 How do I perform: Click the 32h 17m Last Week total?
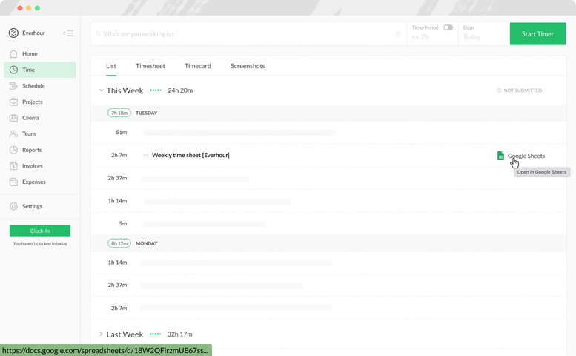[180, 334]
